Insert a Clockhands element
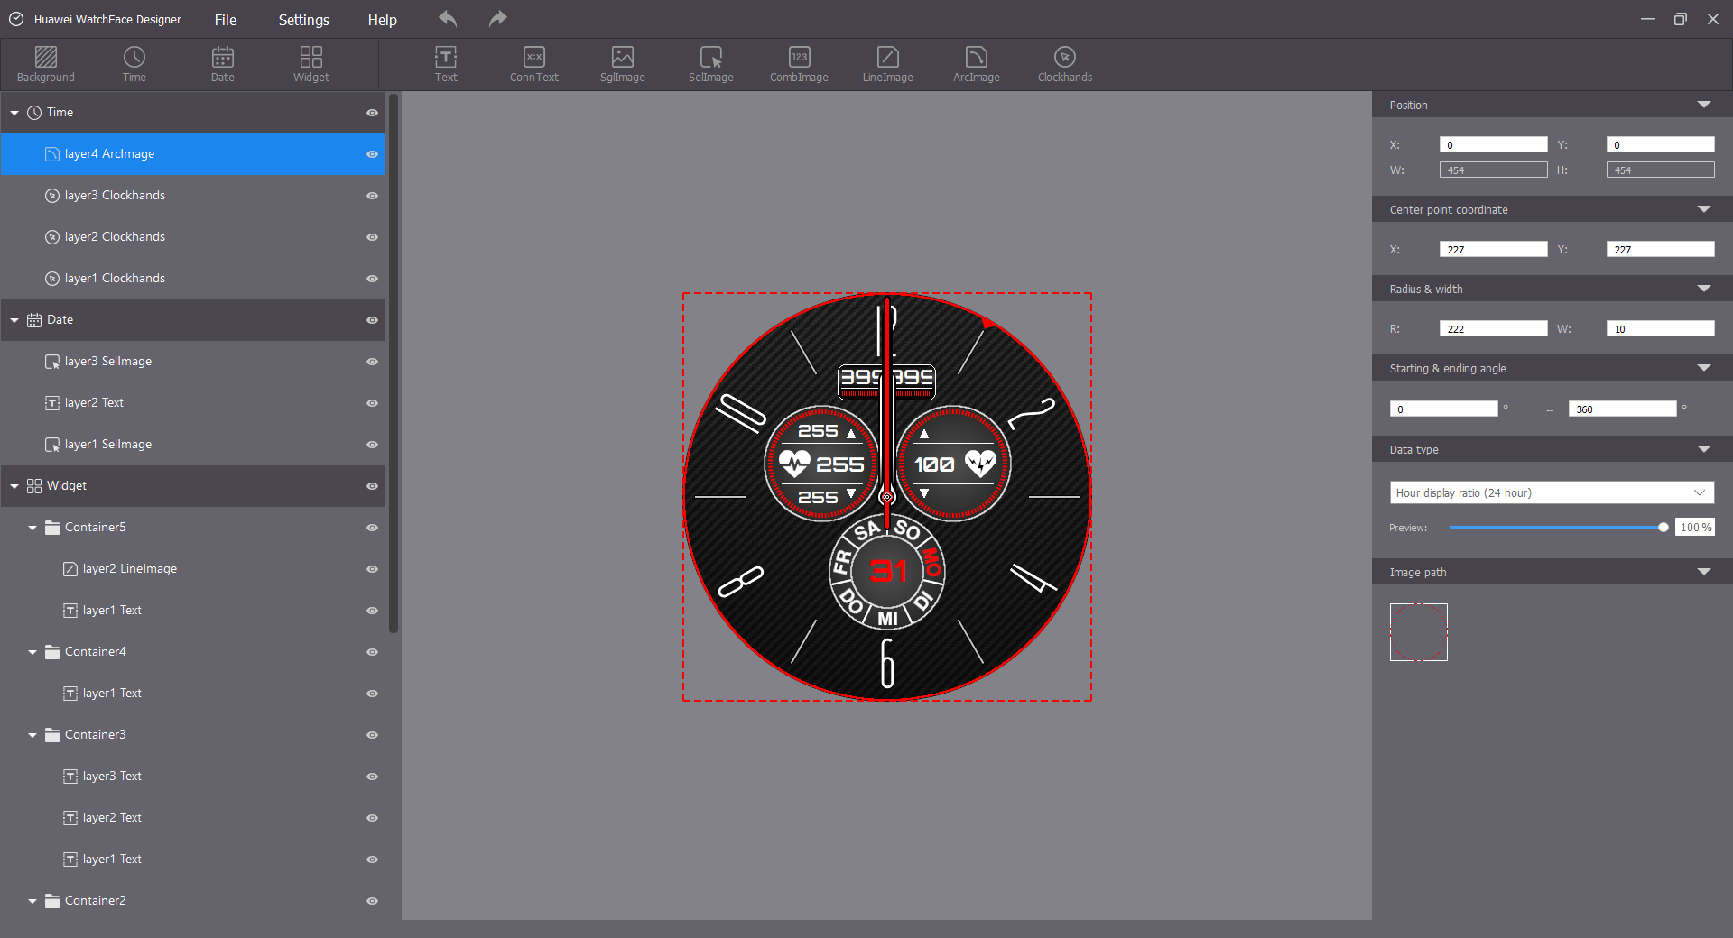This screenshot has height=938, width=1733. 1065,64
